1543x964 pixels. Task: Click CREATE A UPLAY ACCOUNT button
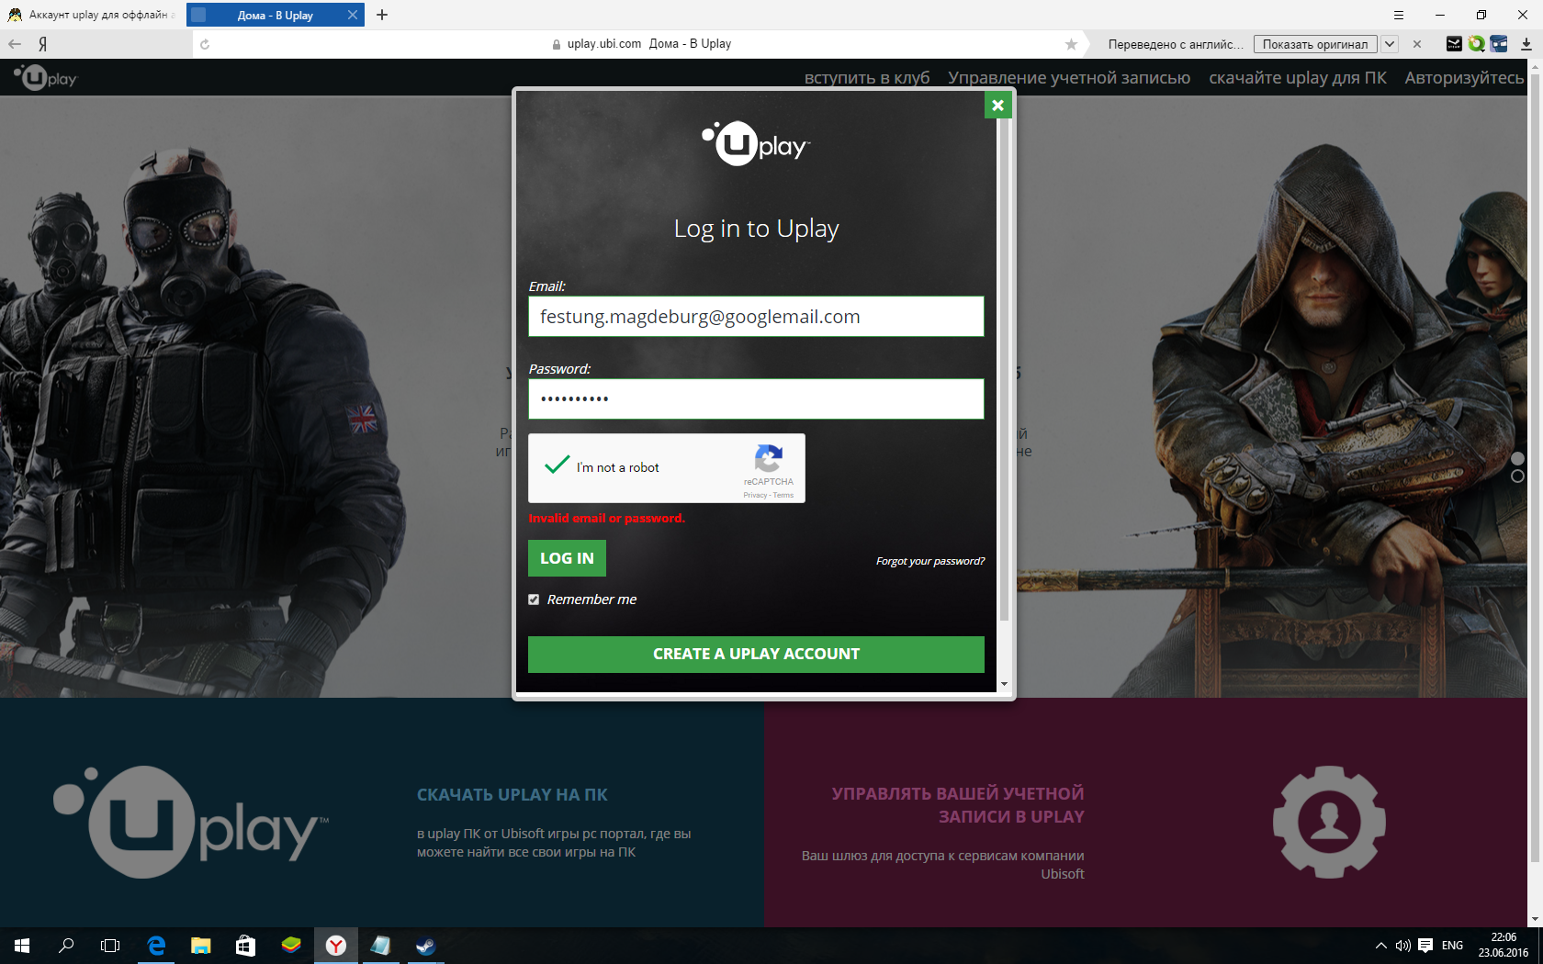coord(756,655)
